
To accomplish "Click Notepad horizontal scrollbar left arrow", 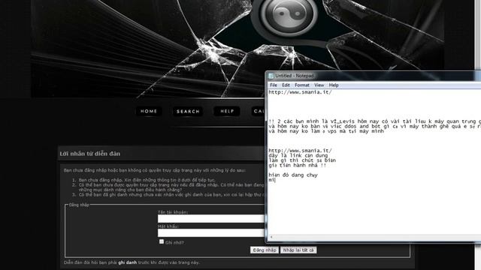I will 271,237.
